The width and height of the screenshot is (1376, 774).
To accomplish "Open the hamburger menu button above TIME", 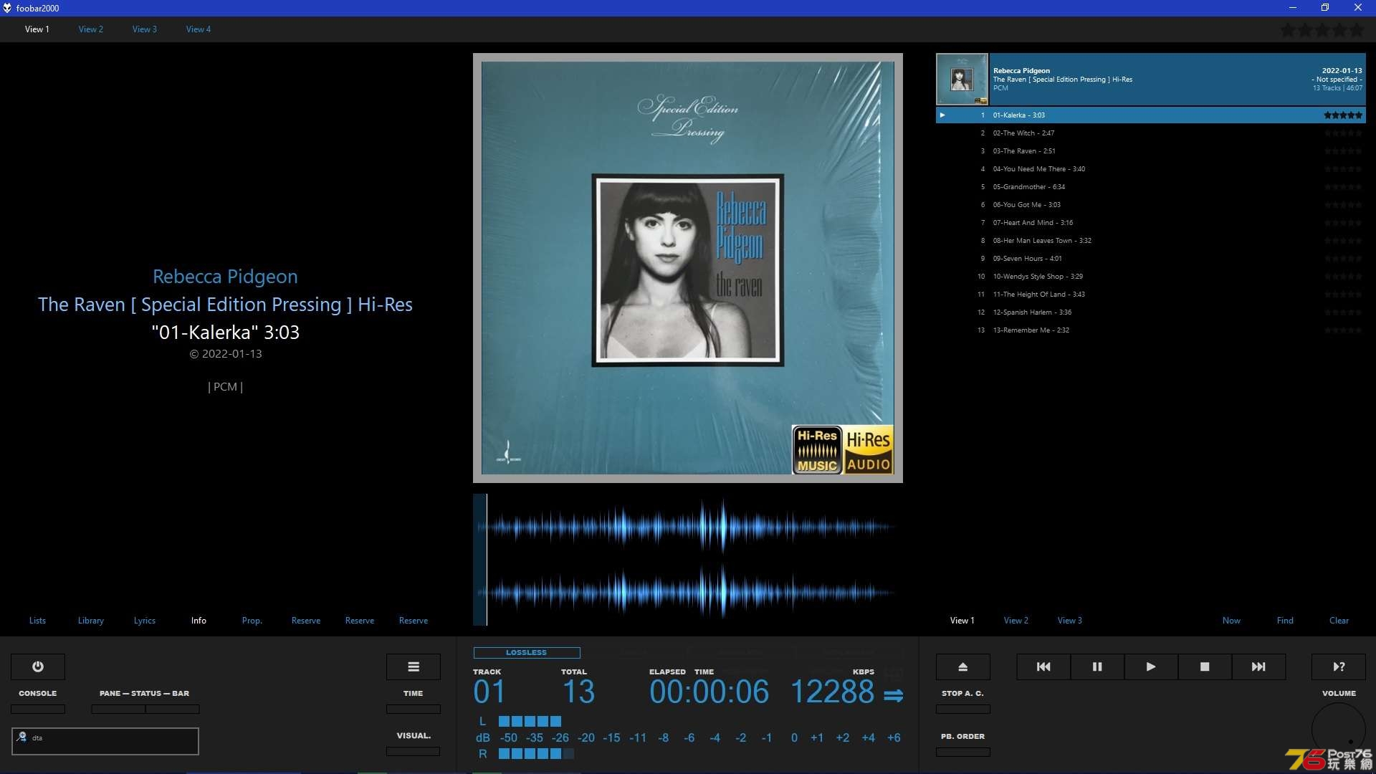I will [414, 666].
